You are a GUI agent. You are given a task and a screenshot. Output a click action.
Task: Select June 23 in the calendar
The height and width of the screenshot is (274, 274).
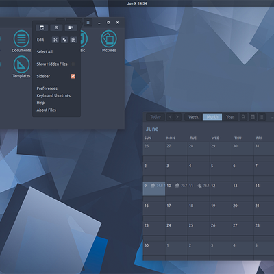[154, 228]
